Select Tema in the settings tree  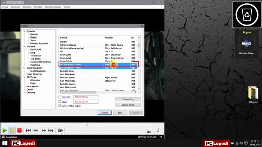33,40
